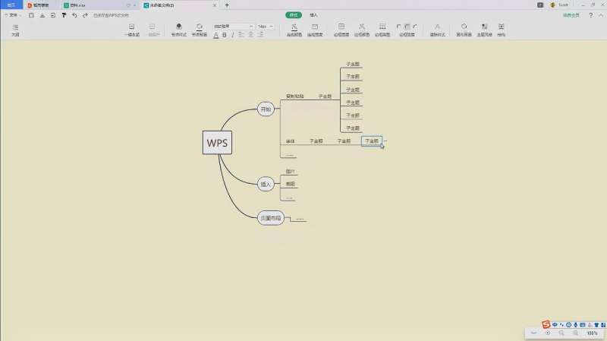Open the node background fill tool
607x341 pixels.
coord(200,30)
